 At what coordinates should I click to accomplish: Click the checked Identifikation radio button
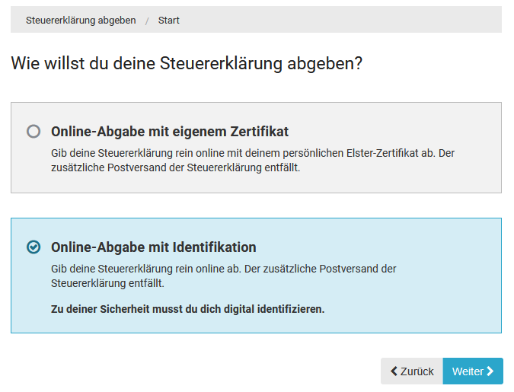point(34,247)
